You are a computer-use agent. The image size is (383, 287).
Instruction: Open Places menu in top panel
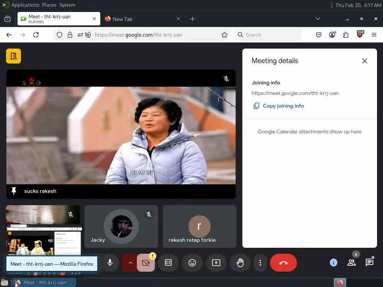coord(49,5)
